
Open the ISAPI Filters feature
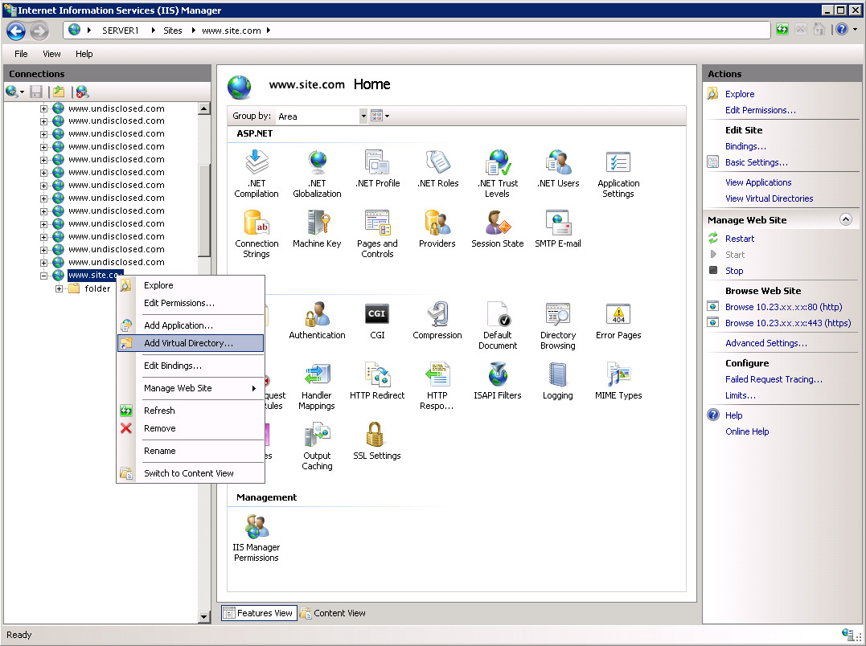click(498, 381)
